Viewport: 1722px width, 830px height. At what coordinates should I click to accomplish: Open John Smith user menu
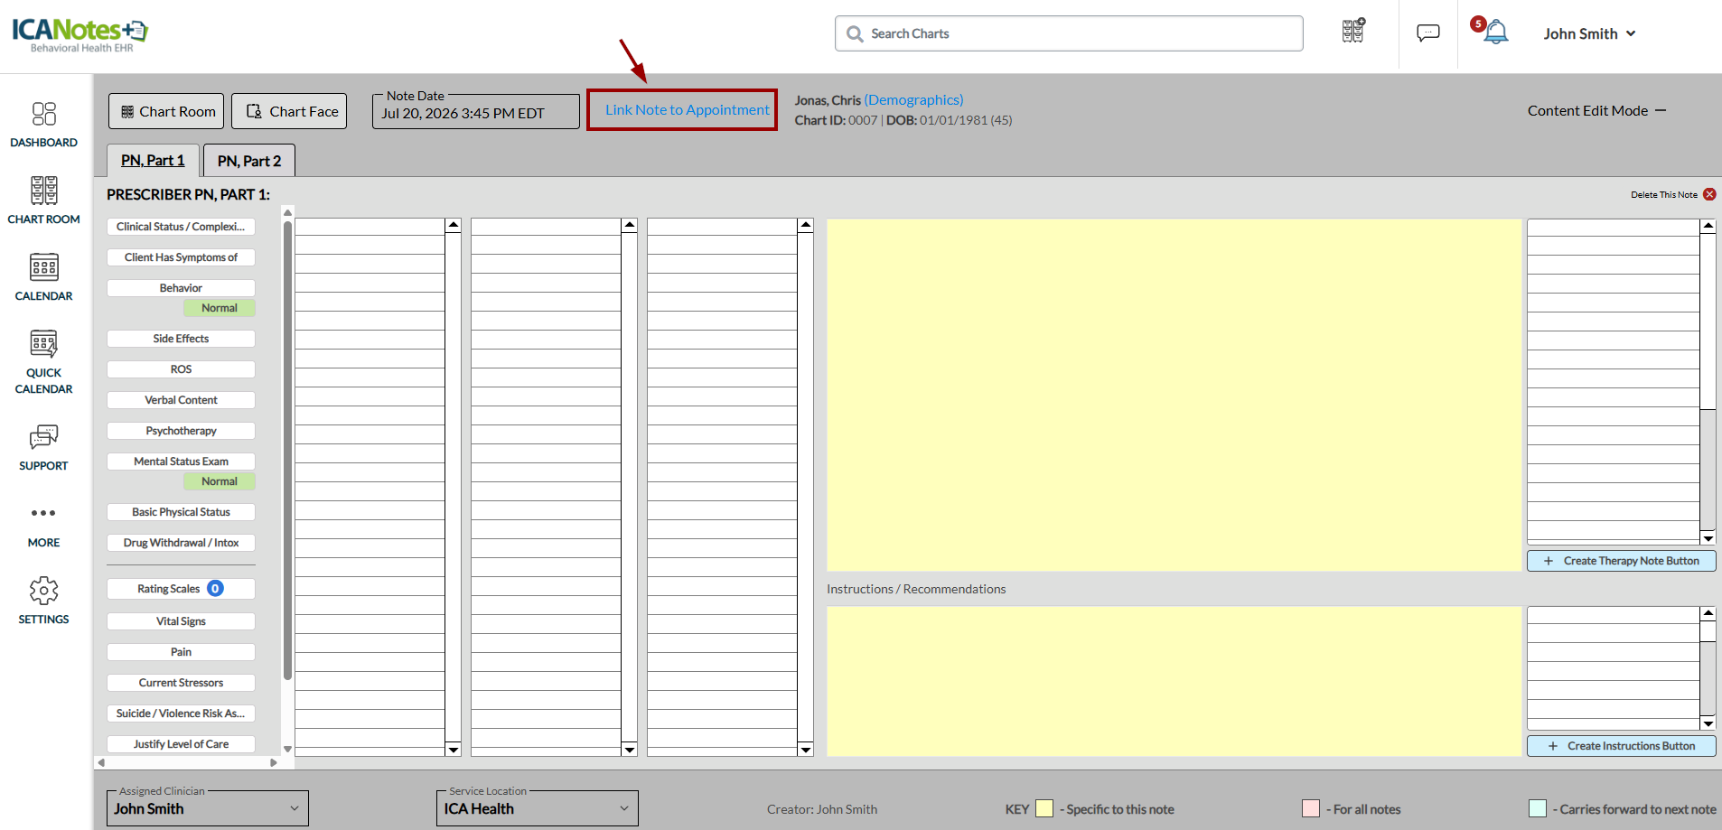(x=1589, y=33)
